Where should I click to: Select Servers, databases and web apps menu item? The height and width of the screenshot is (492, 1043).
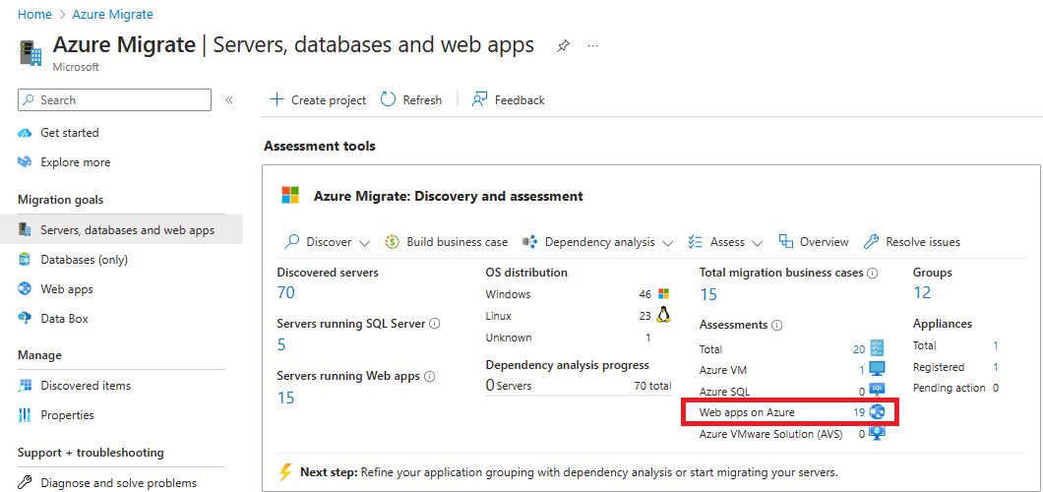(x=121, y=230)
